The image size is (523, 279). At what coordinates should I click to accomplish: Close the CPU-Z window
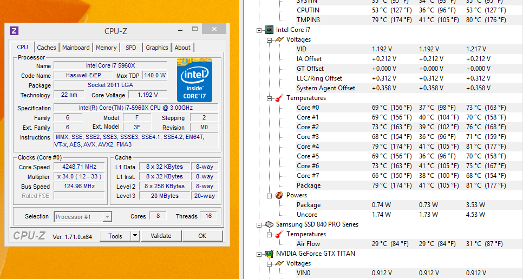(x=214, y=29)
